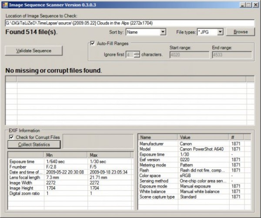Open the File types dropdown
The height and width of the screenshot is (218, 261).
(220, 32)
